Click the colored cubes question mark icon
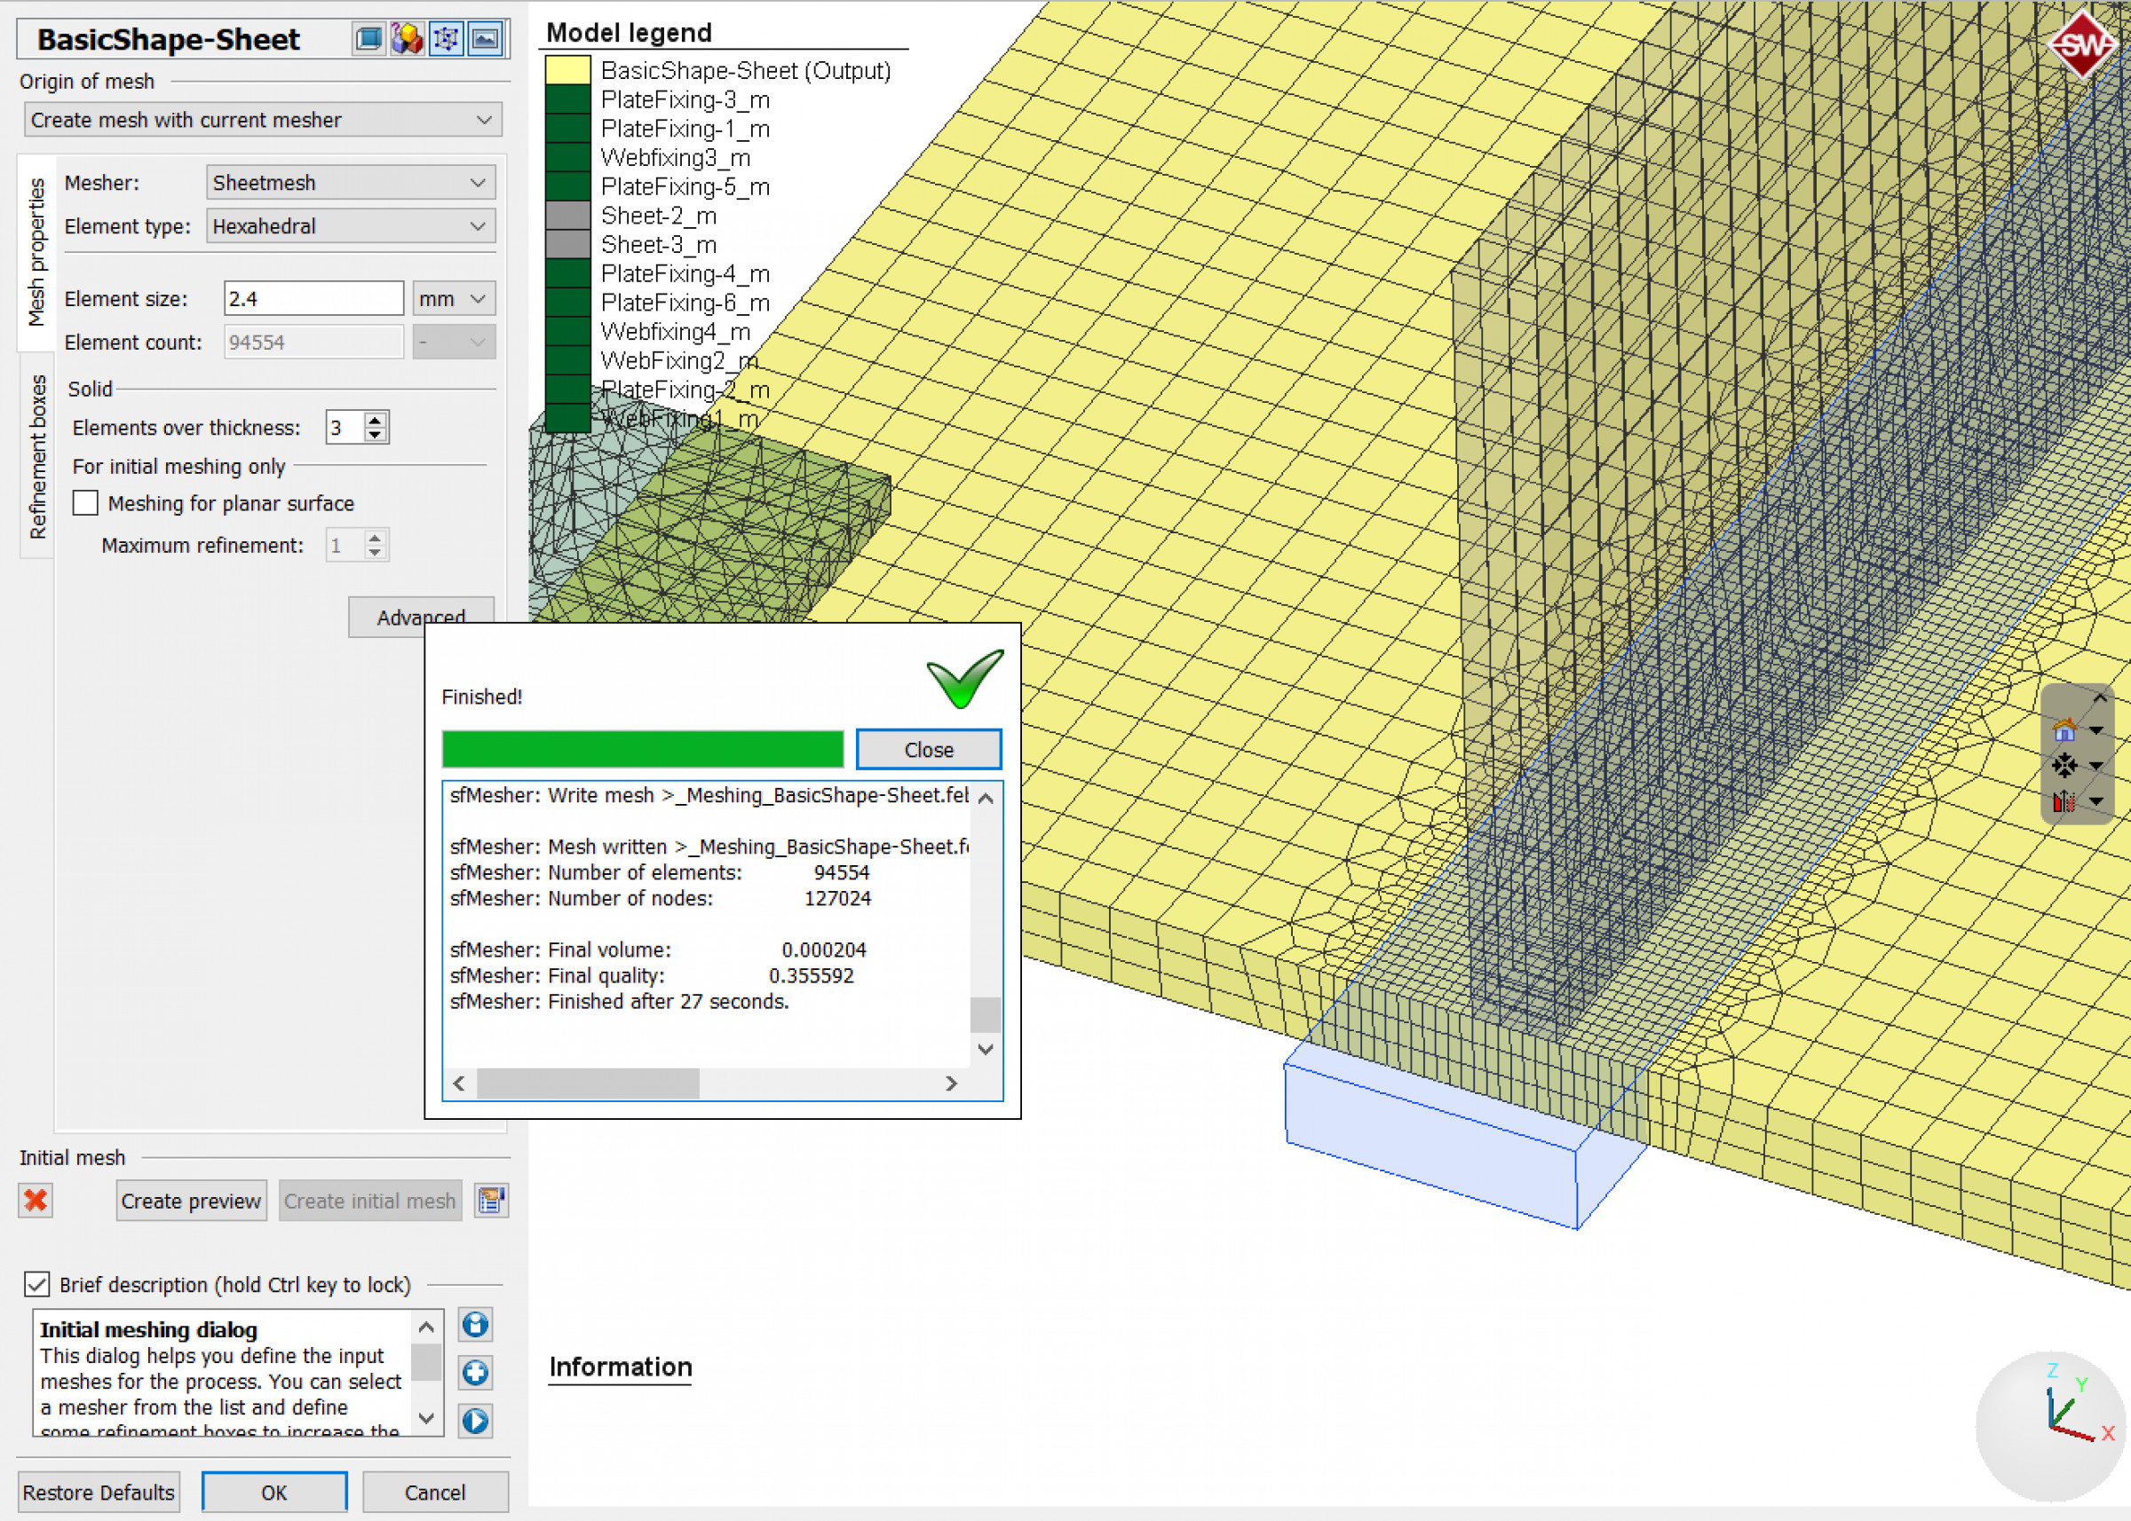 pos(407,39)
